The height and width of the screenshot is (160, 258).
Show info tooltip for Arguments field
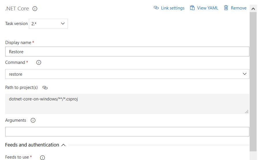[x=33, y=120]
